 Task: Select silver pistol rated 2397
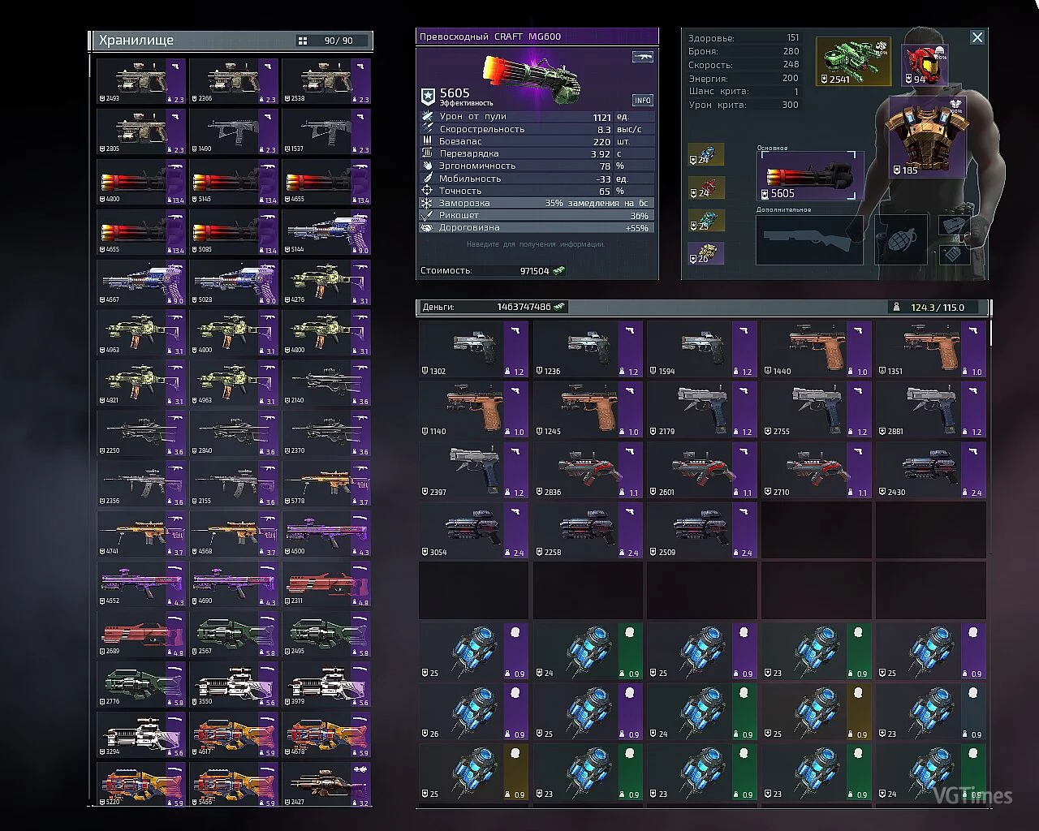pyautogui.click(x=473, y=470)
